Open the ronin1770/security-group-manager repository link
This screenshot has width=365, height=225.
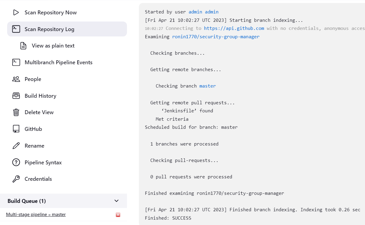(216, 37)
